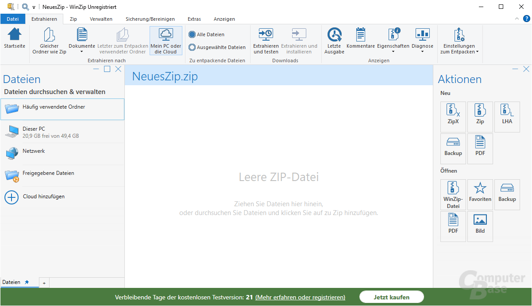This screenshot has height=306, width=532.
Task: Add a new tab with the plus button
Action: [x=44, y=283]
